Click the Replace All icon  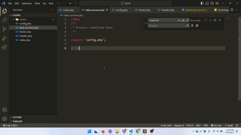coord(197,25)
